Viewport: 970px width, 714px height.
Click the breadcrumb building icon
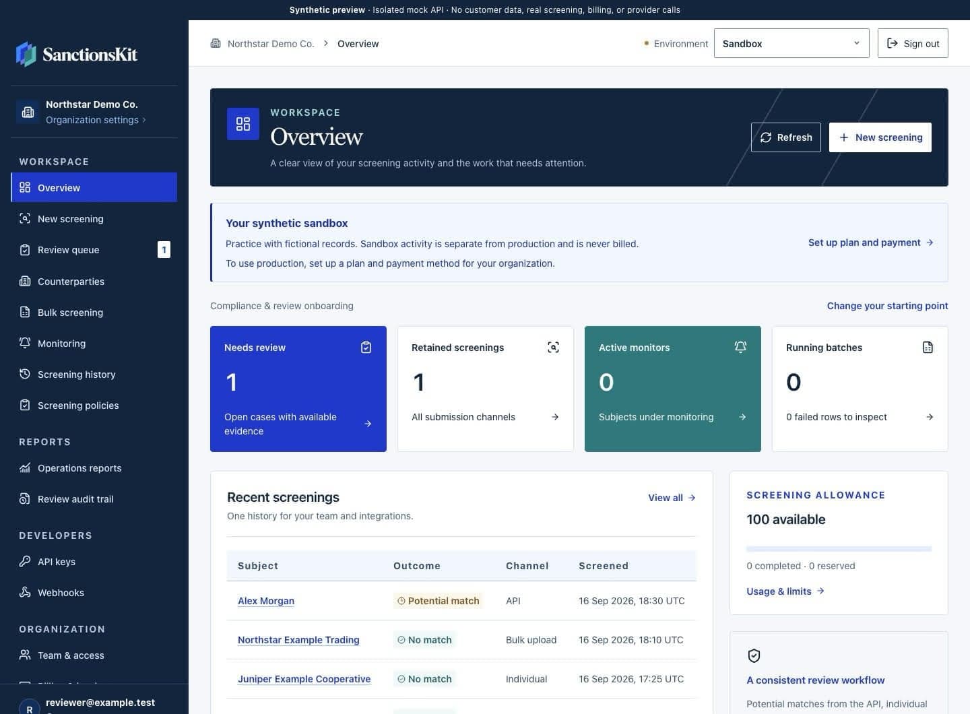216,43
